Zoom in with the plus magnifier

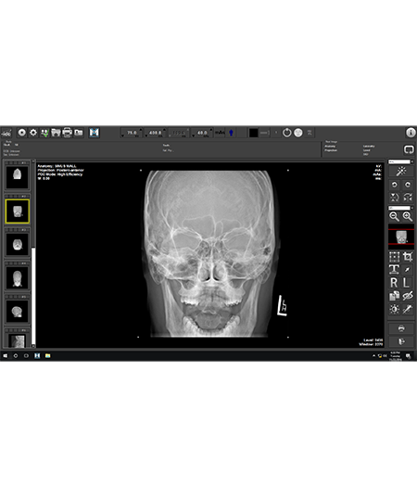pos(408,216)
